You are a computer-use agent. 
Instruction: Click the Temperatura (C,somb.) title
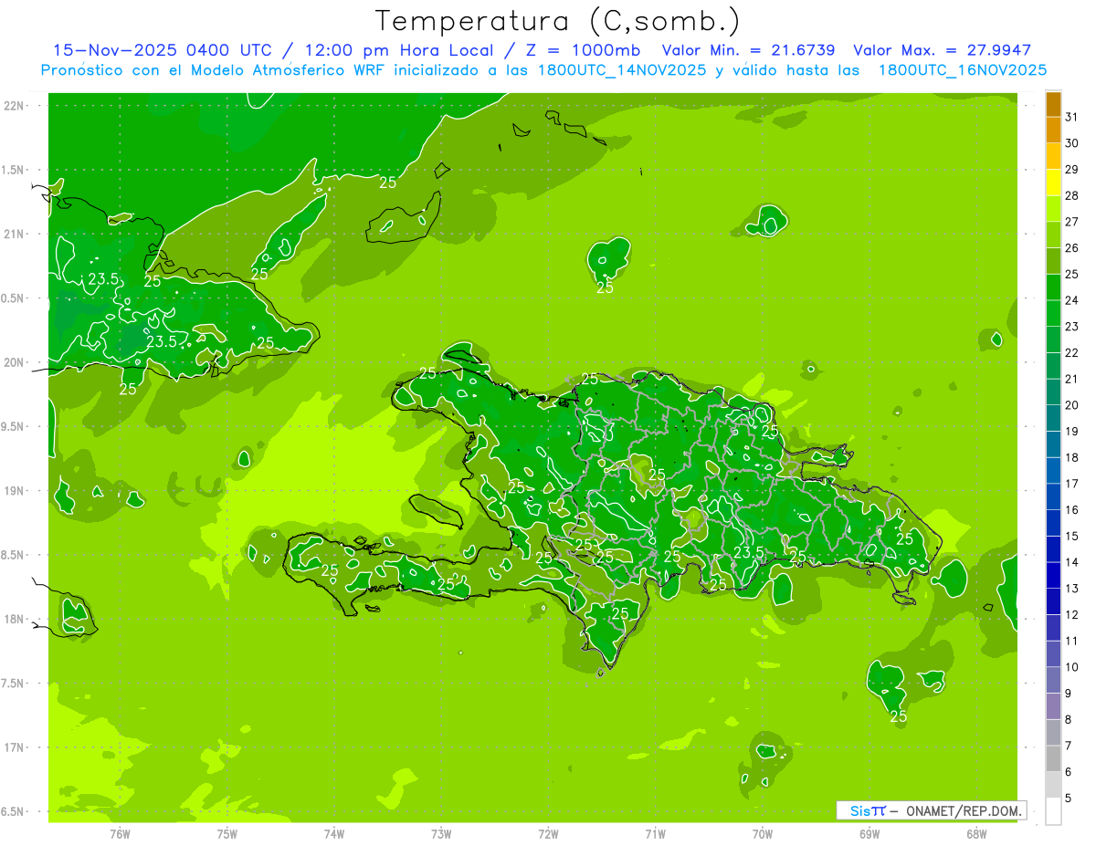pyautogui.click(x=557, y=21)
